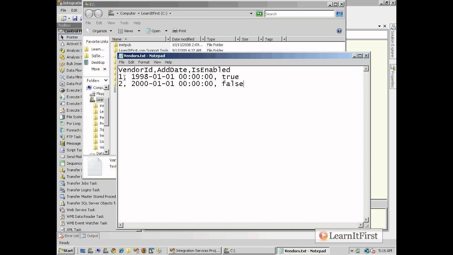Select the inetpub folder row

[228, 45]
